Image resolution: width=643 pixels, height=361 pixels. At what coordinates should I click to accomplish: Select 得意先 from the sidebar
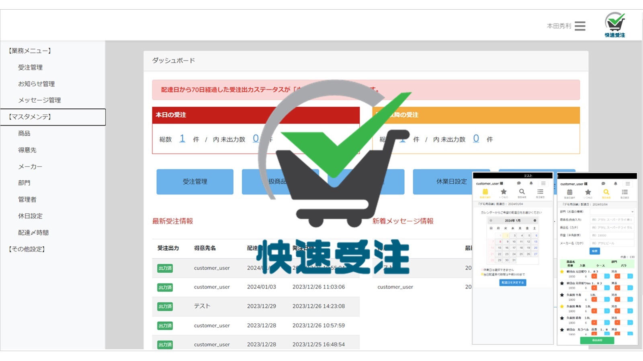27,150
